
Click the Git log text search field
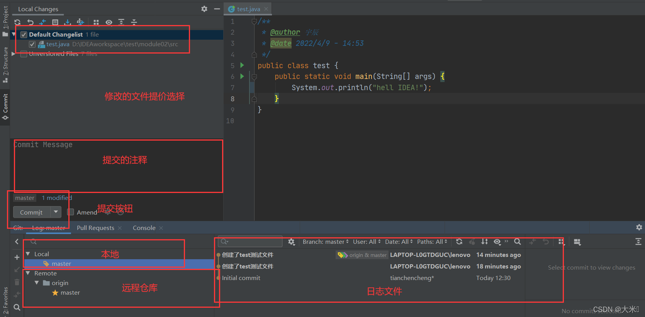pyautogui.click(x=250, y=242)
